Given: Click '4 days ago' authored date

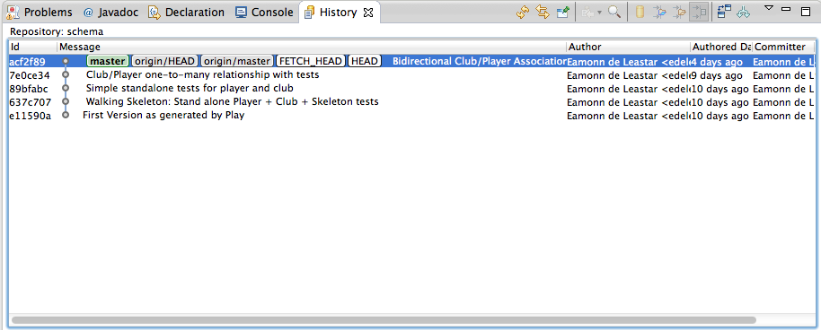Looking at the screenshot, I should pos(717,62).
